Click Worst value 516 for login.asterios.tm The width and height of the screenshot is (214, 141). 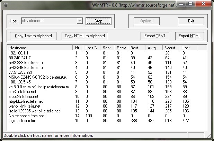click(168, 121)
